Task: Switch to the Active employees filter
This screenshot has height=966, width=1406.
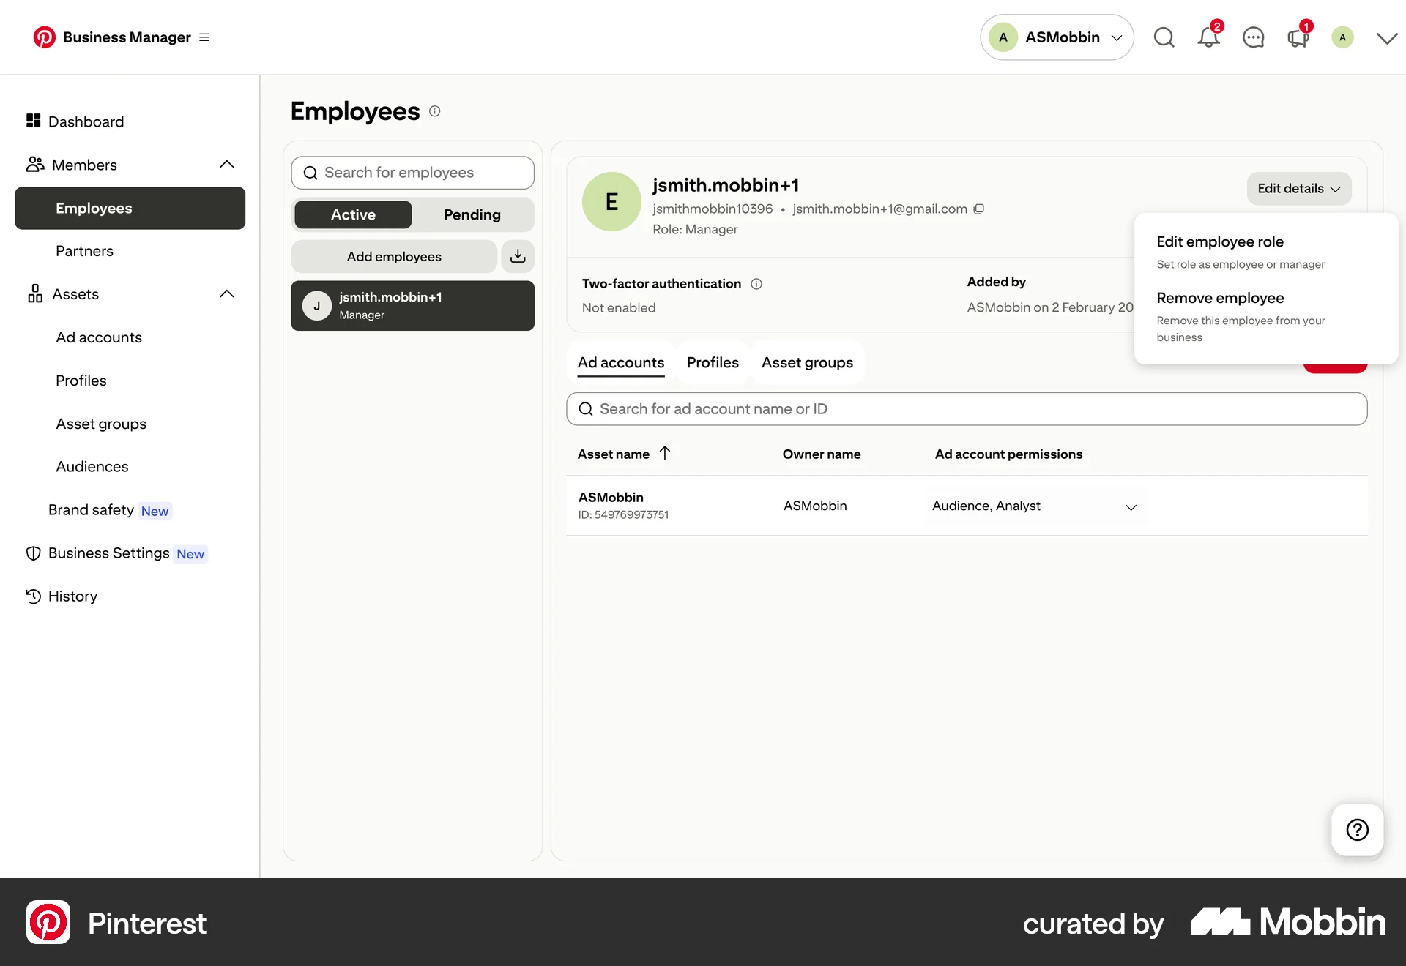Action: click(x=352, y=214)
